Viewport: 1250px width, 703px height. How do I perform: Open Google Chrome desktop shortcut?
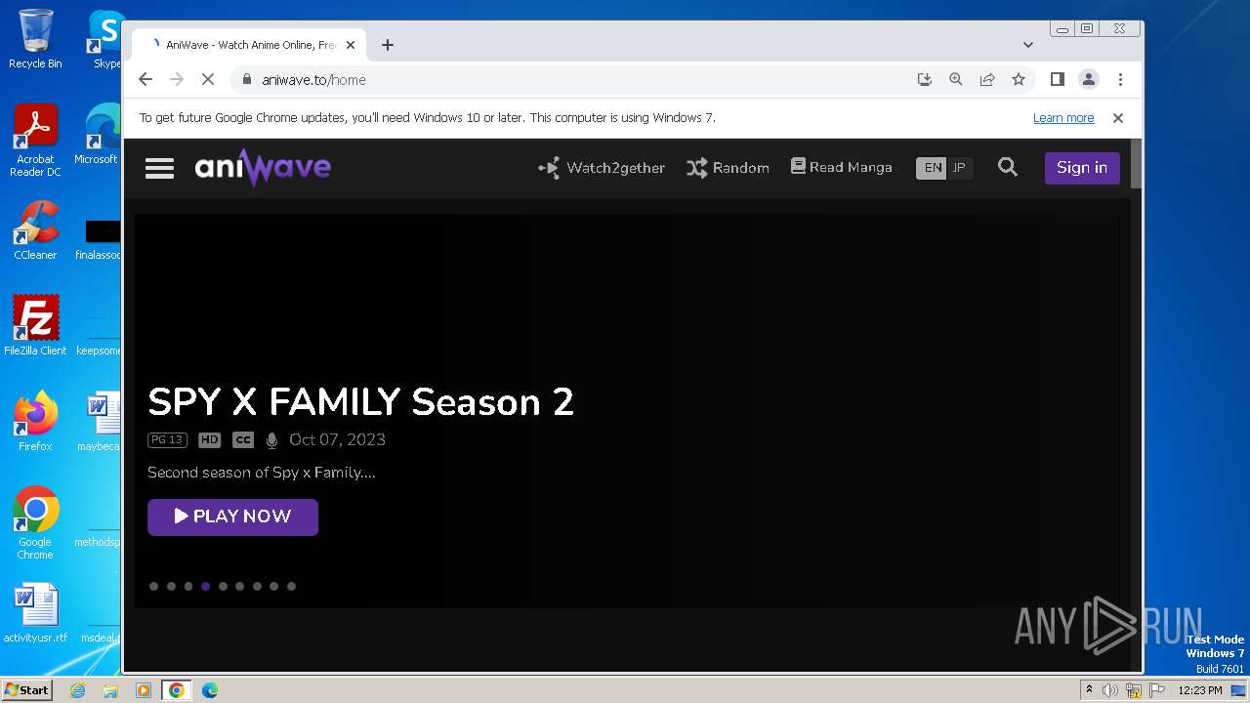(x=35, y=522)
